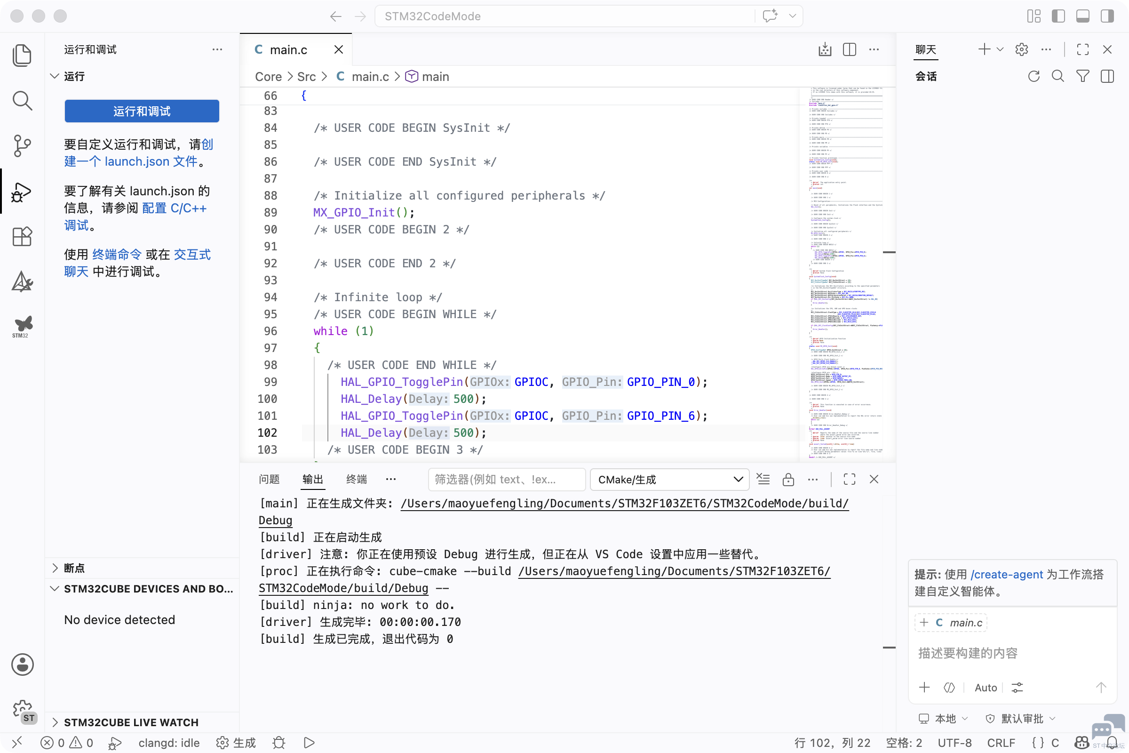Screen dimensions: 1129x753
Task: Toggle the code icon in chat input
Action: 949,687
